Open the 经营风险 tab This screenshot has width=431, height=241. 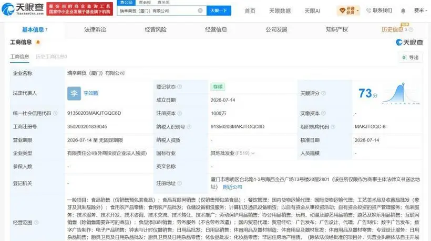[156, 29]
